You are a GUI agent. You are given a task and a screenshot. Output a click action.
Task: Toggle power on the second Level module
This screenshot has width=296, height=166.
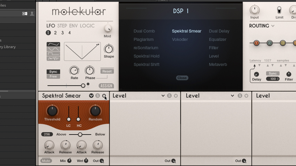246,96
